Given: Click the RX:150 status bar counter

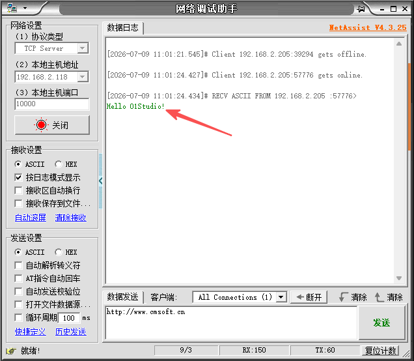Looking at the screenshot, I should pyautogui.click(x=254, y=351).
